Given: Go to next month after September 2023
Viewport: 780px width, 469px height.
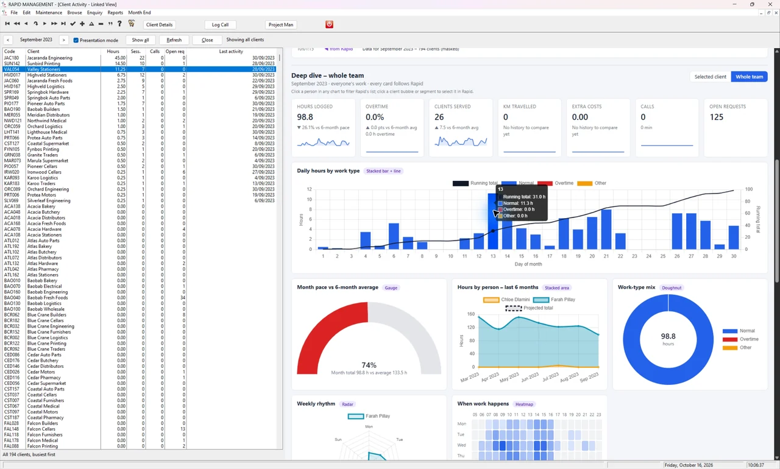Looking at the screenshot, I should pos(63,40).
